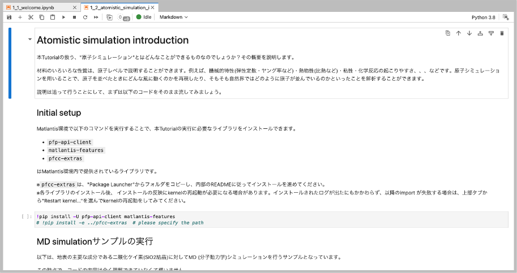Collapse the Atomistic simulation introduction heading

point(29,40)
